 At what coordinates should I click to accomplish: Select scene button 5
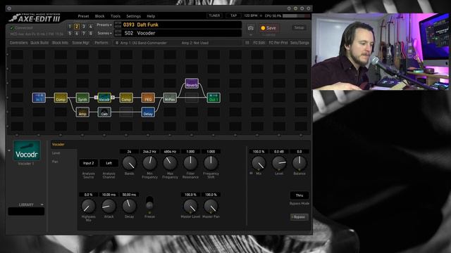pos(70,33)
